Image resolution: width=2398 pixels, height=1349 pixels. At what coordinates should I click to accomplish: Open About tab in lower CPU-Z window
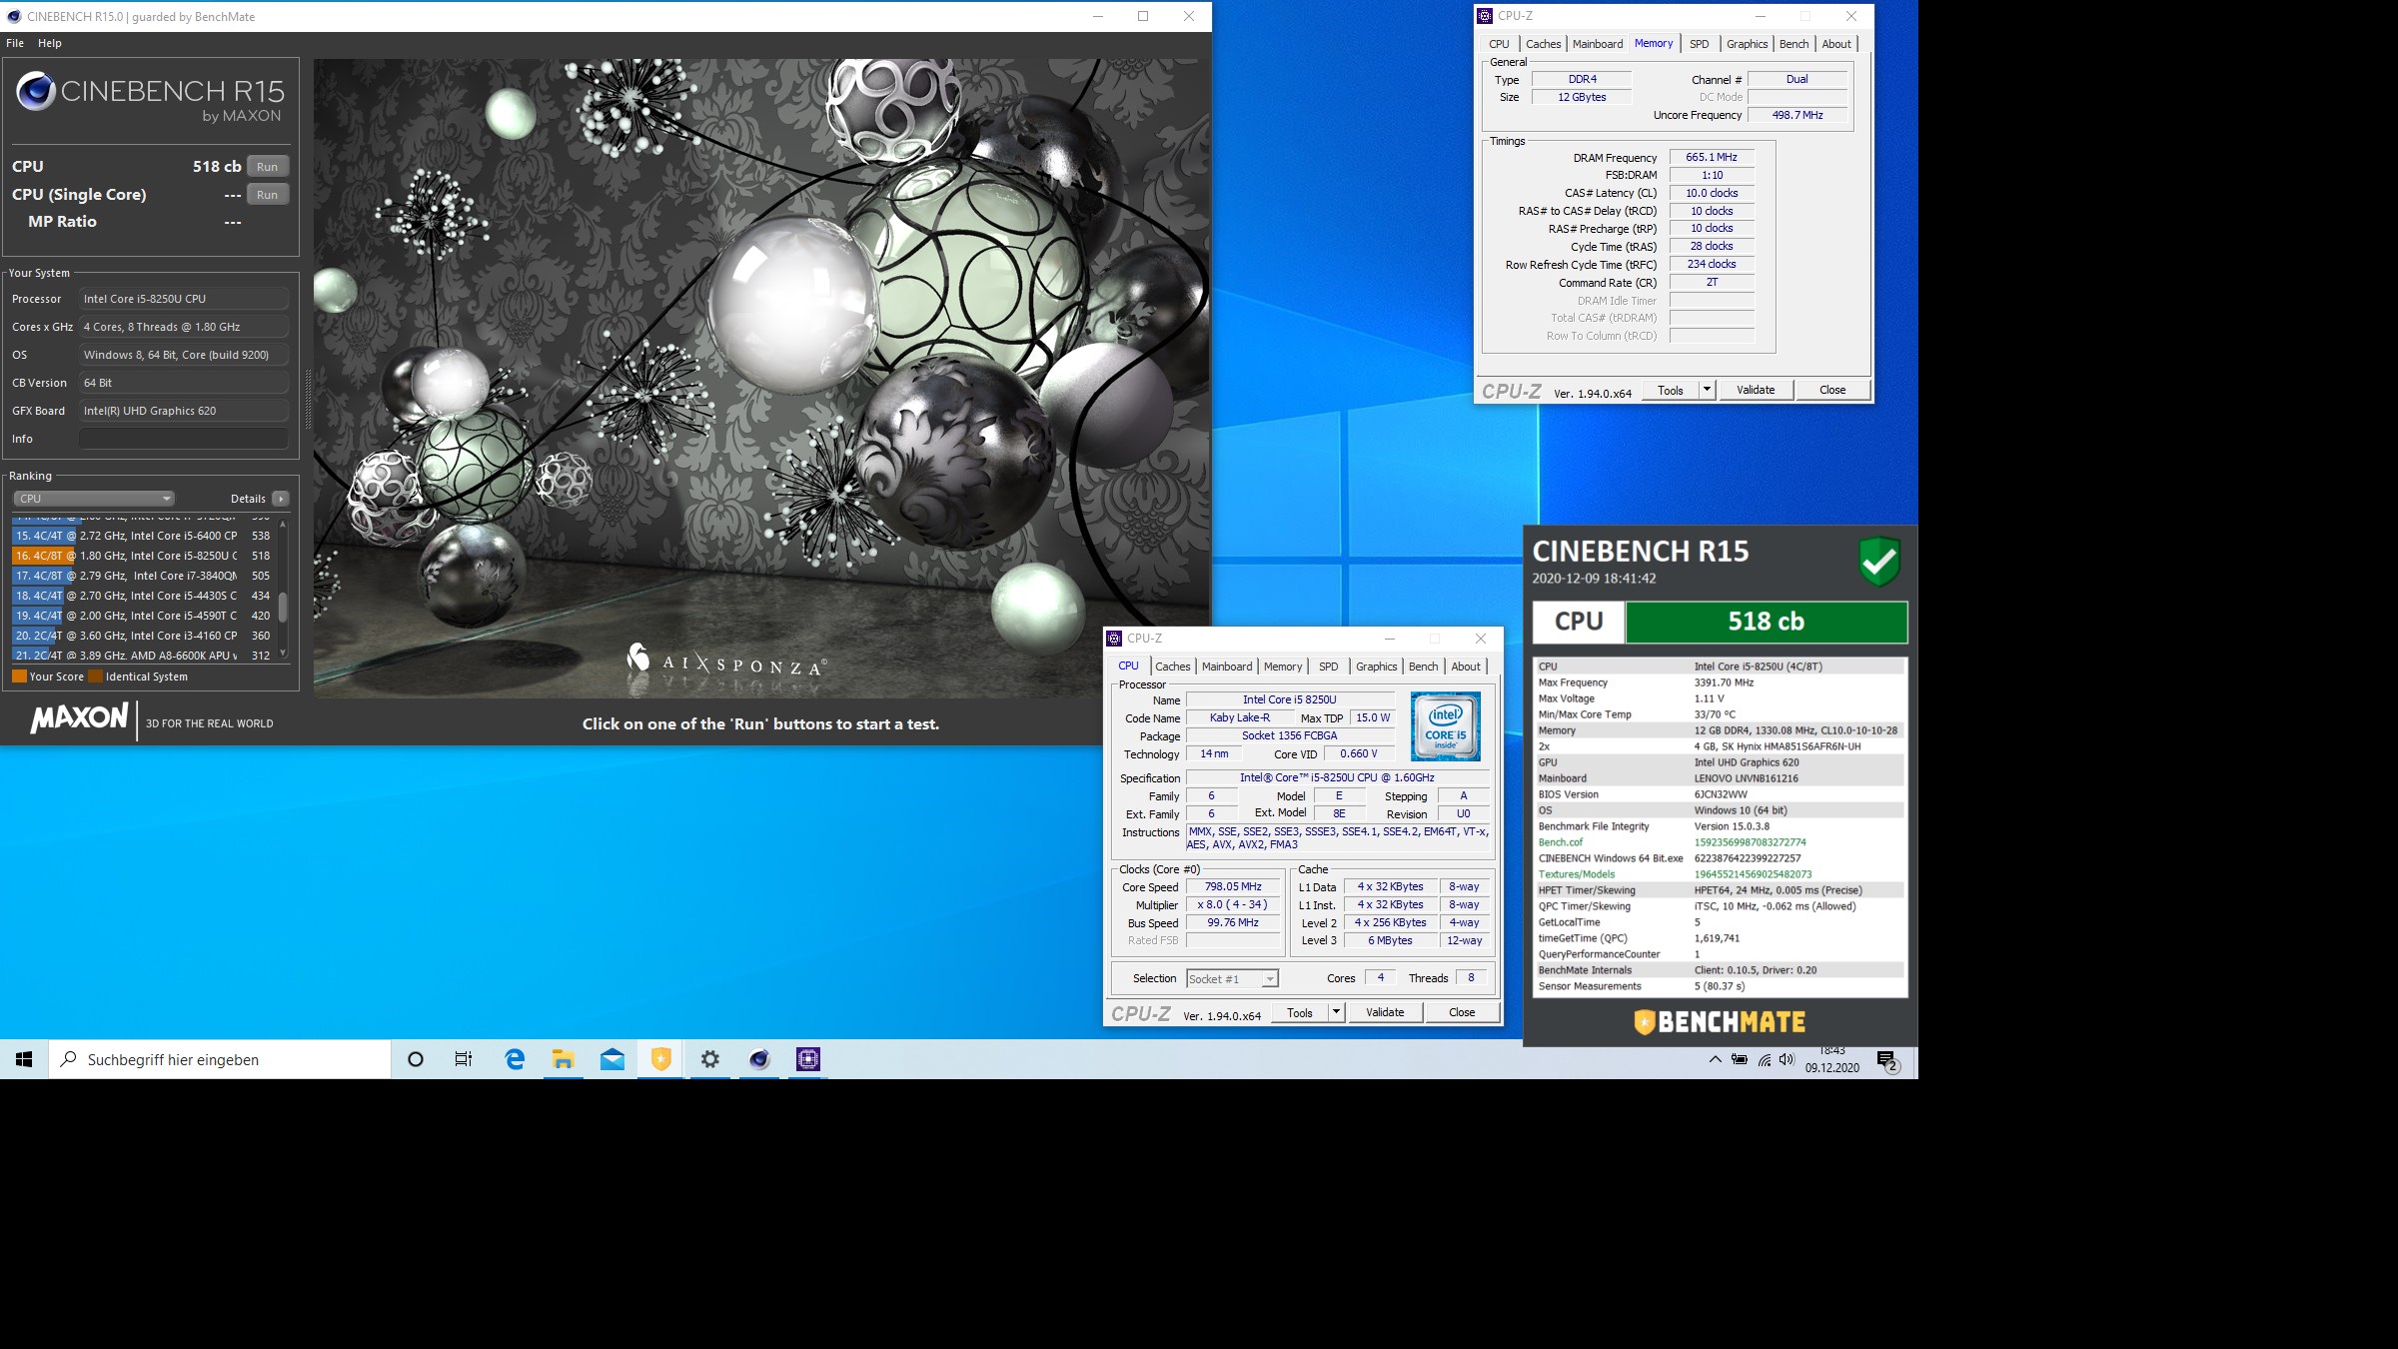pyautogui.click(x=1465, y=667)
